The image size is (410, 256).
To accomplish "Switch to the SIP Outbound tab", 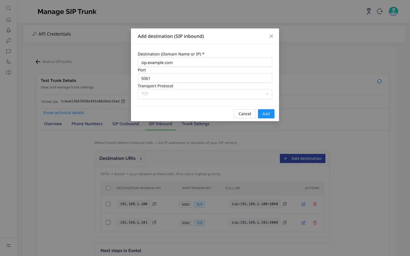I will (126, 124).
